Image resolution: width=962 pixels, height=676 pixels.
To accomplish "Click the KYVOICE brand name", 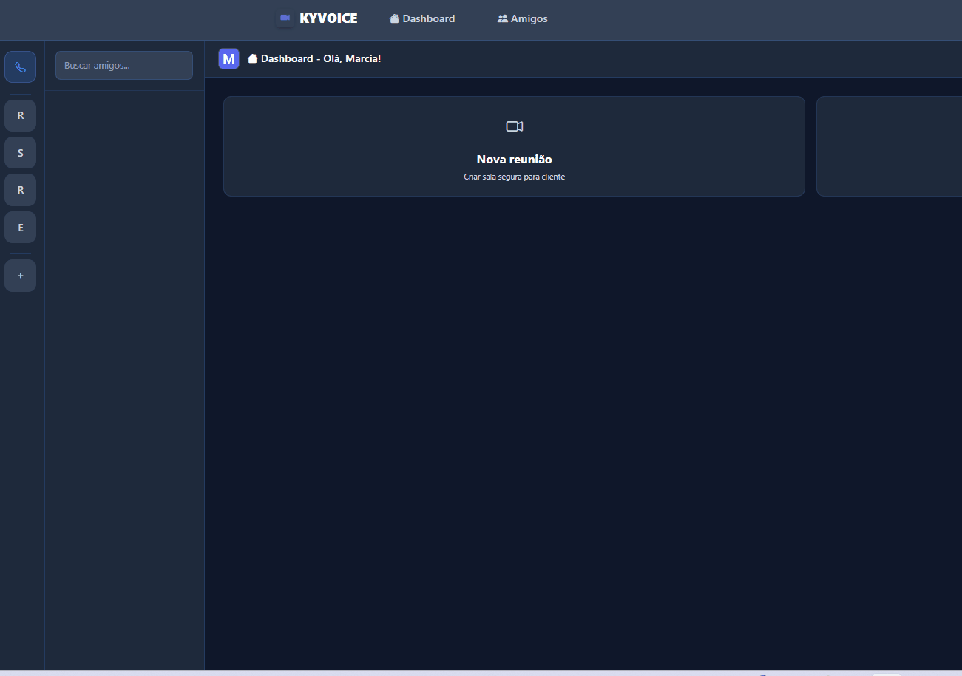I will (x=328, y=18).
